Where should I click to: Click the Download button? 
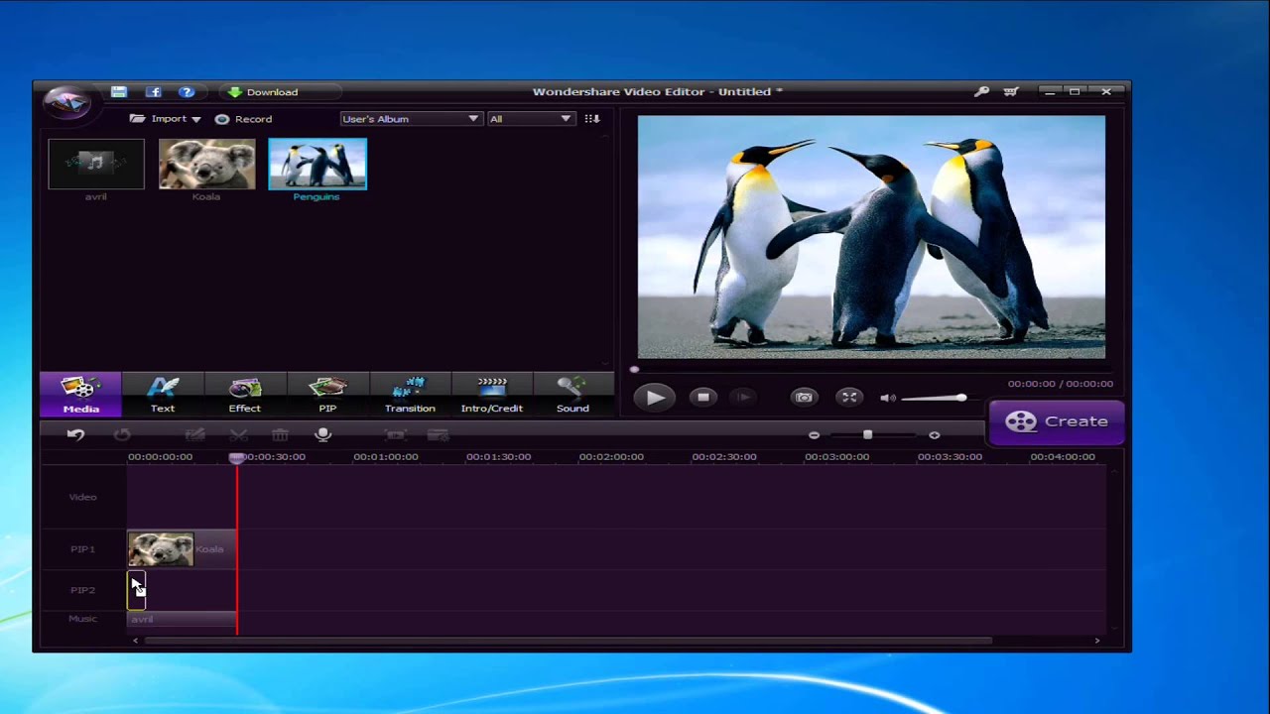(263, 92)
